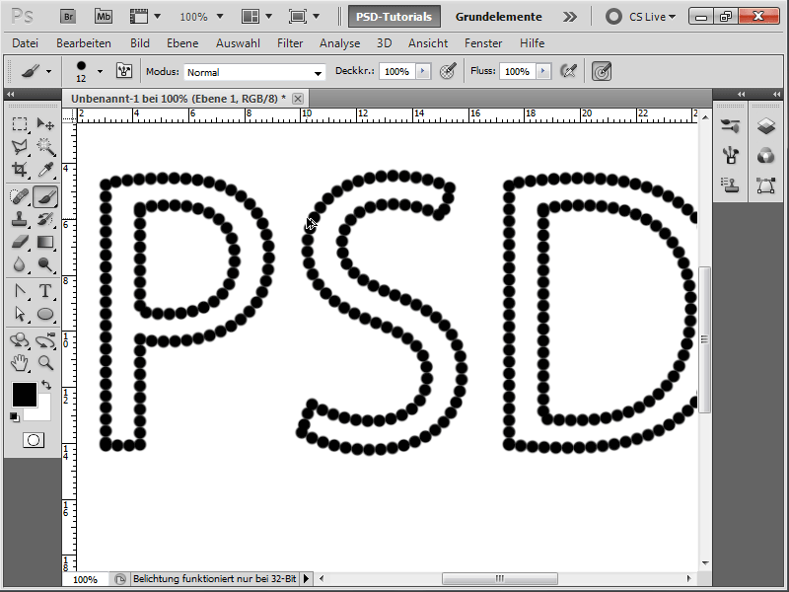The image size is (789, 592).
Task: Click the black foreground color swatch
Action: click(24, 394)
